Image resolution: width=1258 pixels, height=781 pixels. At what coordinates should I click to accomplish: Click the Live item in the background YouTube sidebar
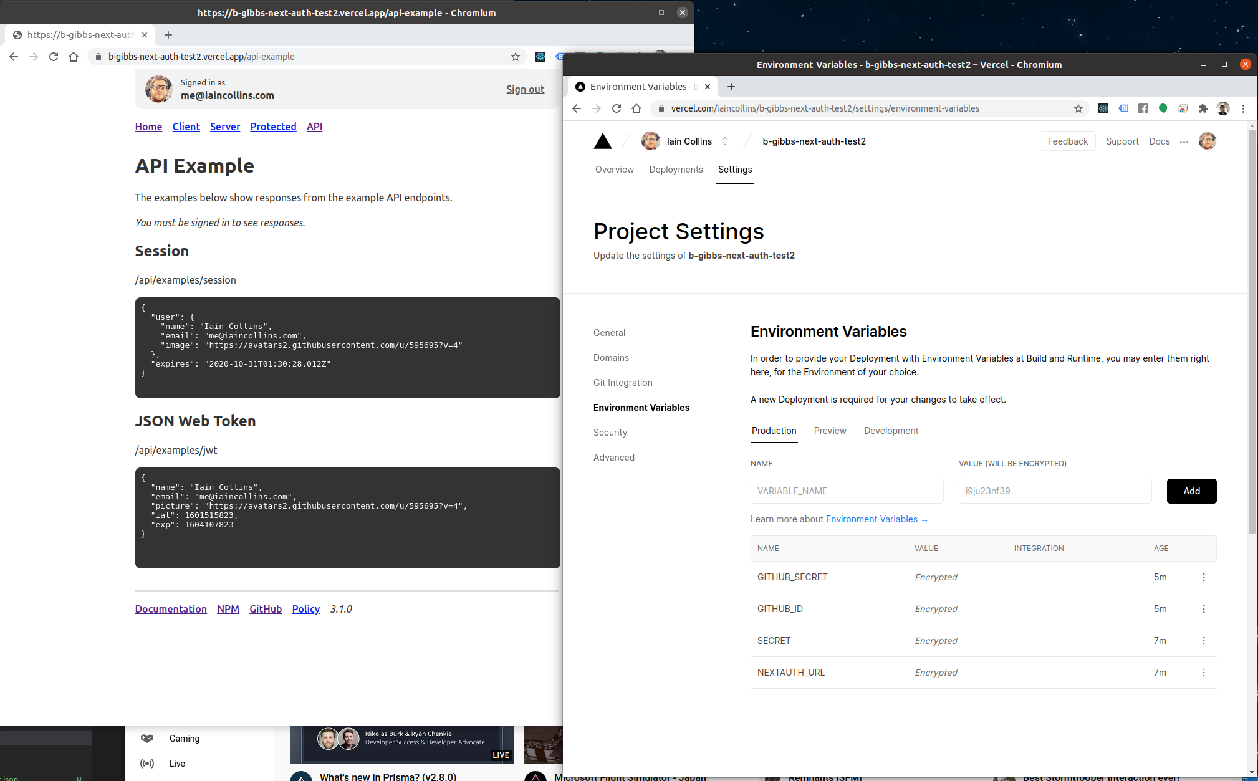(177, 764)
